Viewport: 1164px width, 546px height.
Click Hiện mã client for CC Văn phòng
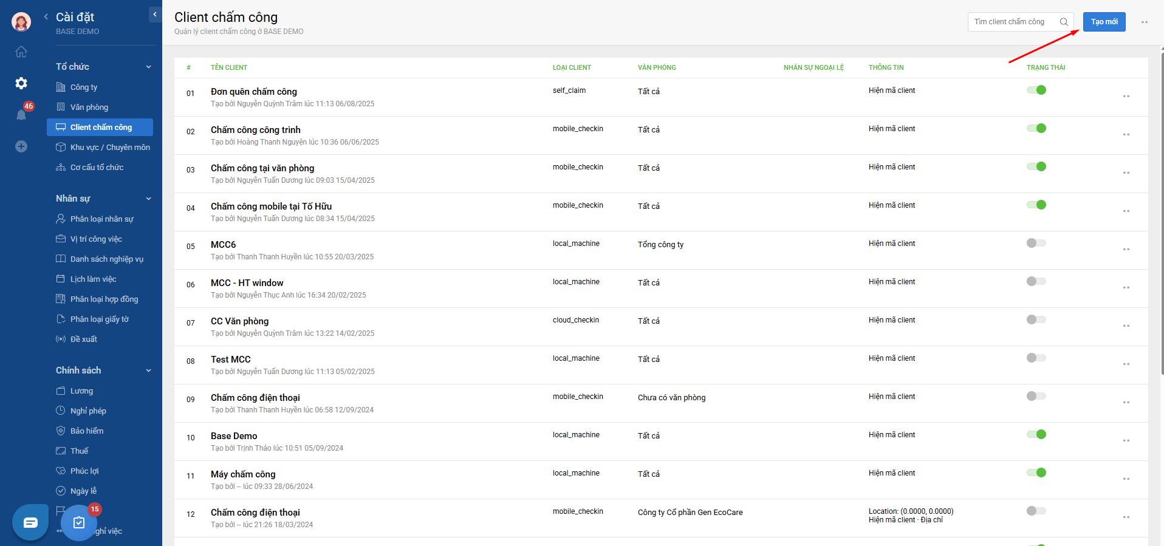pyautogui.click(x=891, y=320)
